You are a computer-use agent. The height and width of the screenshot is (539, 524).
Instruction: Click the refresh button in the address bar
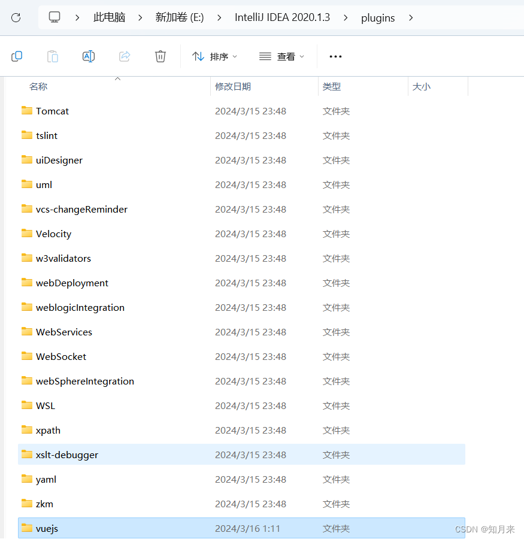16,17
